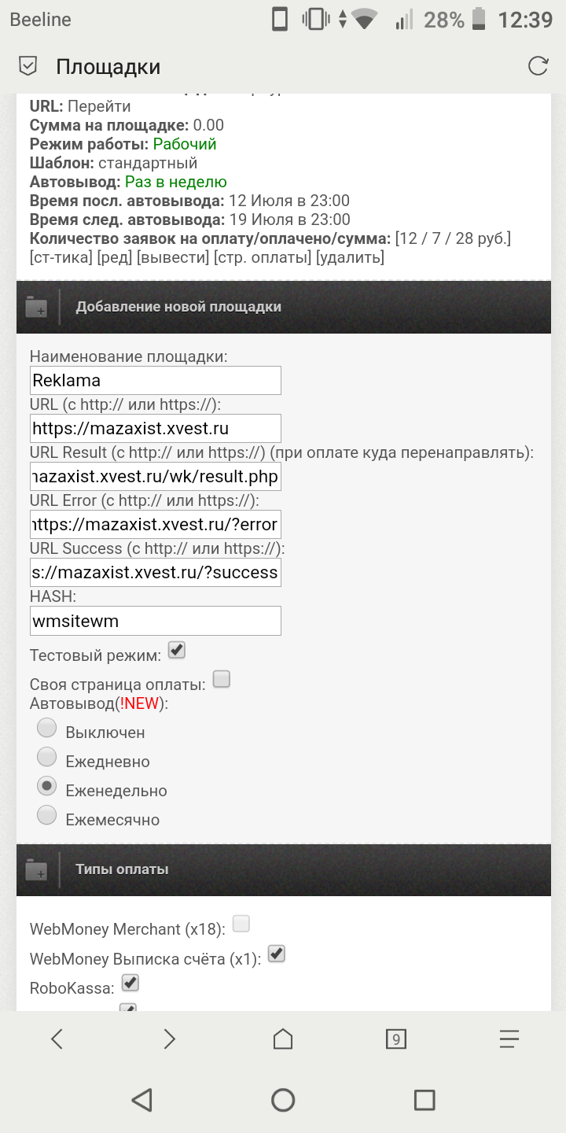Tap the browser forward arrow
This screenshot has width=566, height=1133.
point(169,1039)
